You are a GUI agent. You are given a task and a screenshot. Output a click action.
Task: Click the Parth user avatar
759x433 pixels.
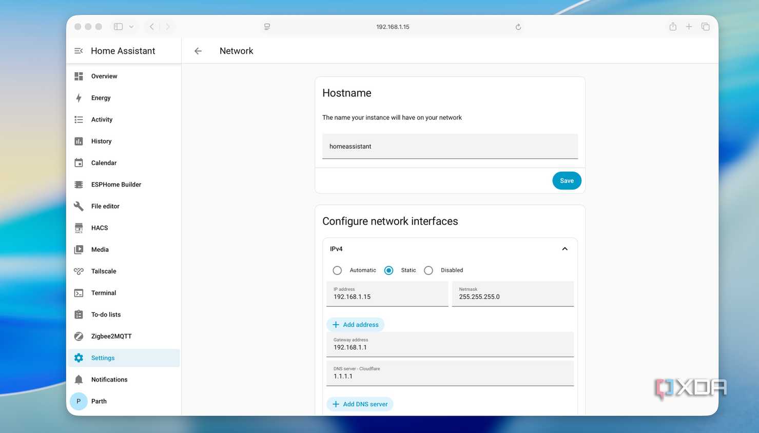[x=79, y=401]
